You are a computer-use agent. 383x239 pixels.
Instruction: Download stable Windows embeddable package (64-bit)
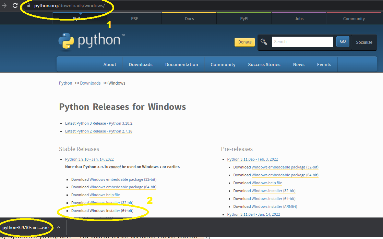(x=123, y=187)
